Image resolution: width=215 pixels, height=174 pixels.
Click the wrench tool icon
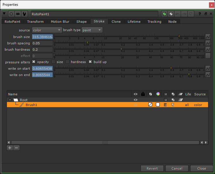[24, 14]
